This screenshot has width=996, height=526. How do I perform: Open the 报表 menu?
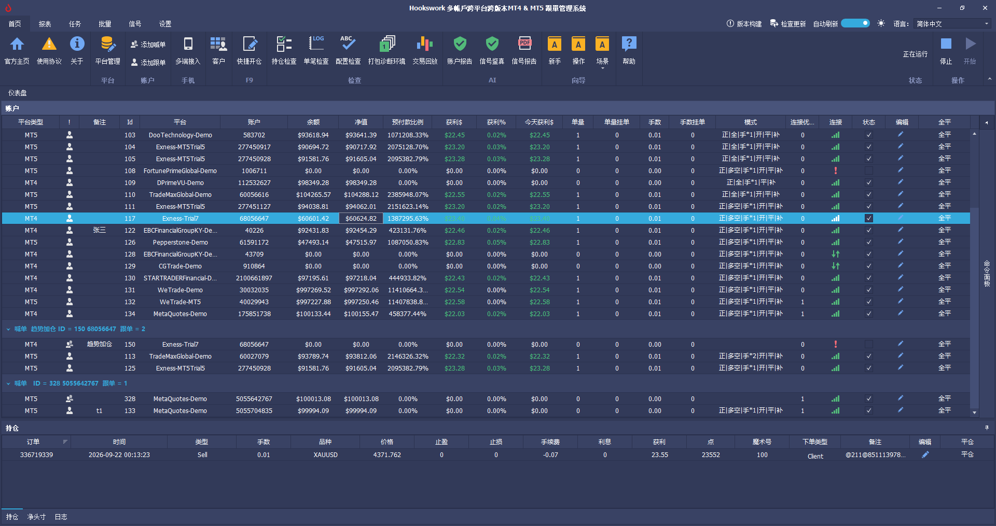coord(45,24)
